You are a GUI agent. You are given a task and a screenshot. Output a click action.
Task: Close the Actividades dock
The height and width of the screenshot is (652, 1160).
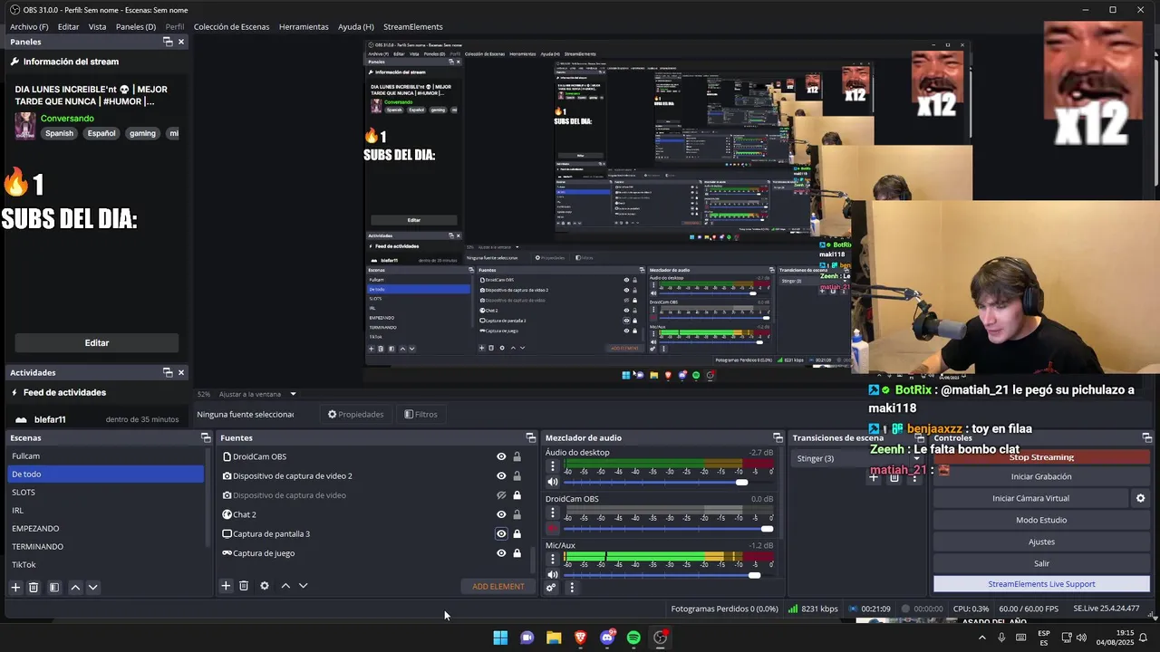tap(181, 372)
